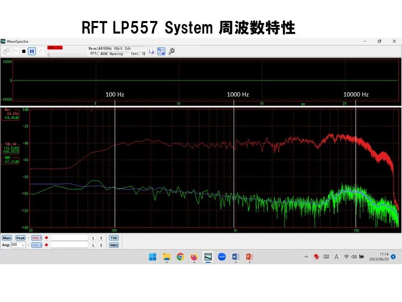Click the red record dot for OVL2

coord(46,245)
